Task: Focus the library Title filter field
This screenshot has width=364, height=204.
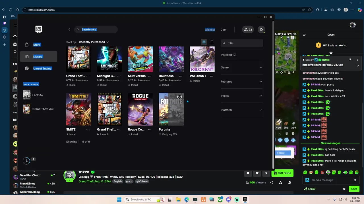Action: (242, 43)
